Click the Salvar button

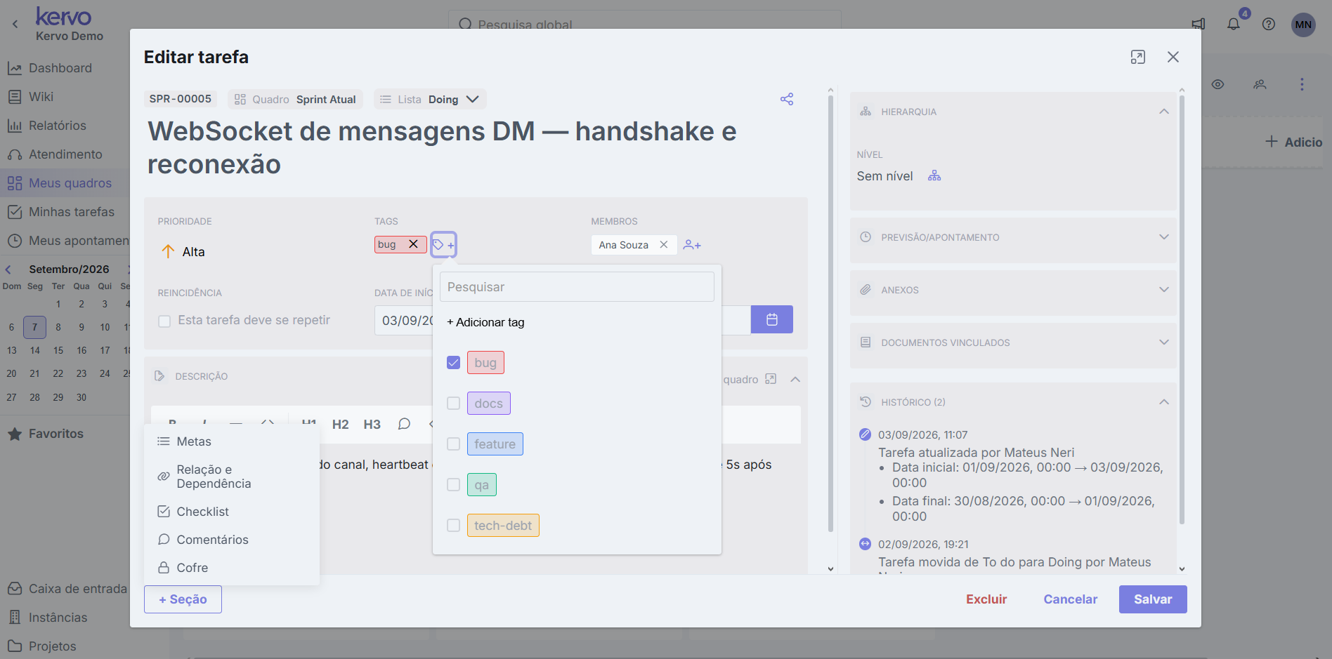coord(1153,599)
